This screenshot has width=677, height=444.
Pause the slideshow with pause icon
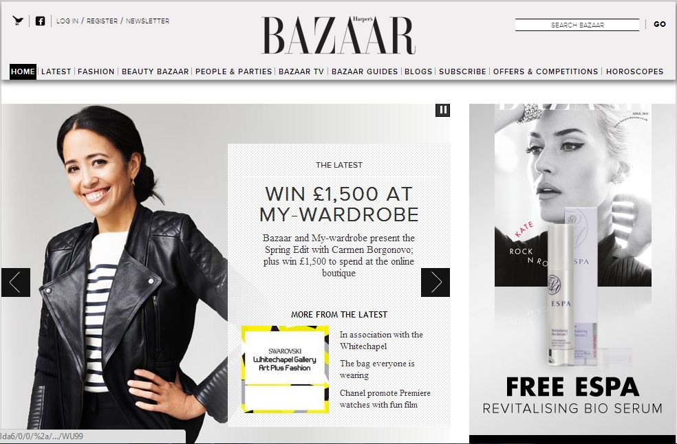pos(442,110)
